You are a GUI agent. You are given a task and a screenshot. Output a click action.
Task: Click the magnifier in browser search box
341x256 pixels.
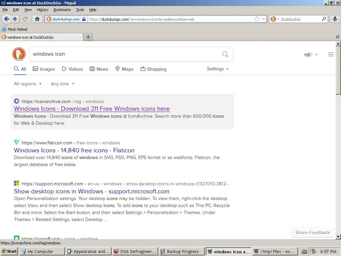[x=324, y=19]
